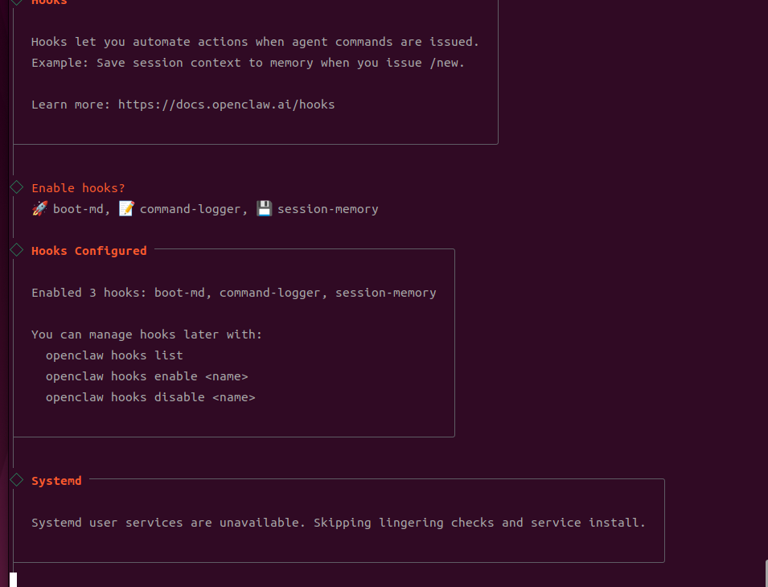This screenshot has width=768, height=587.
Task: Select the "Enable hooks?" prompt text
Action: pos(78,188)
